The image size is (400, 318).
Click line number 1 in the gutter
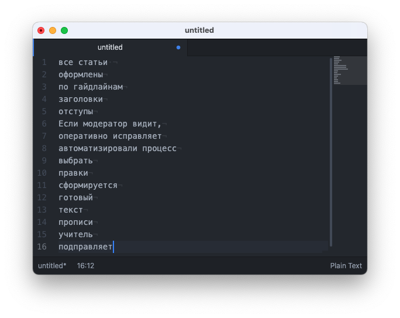(44, 62)
